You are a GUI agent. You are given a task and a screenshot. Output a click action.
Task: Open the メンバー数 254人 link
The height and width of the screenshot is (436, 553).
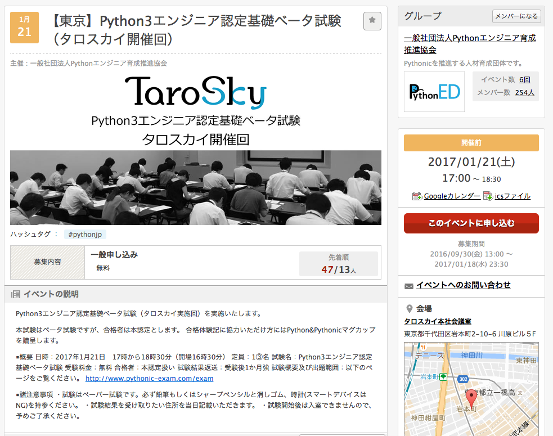coord(524,93)
